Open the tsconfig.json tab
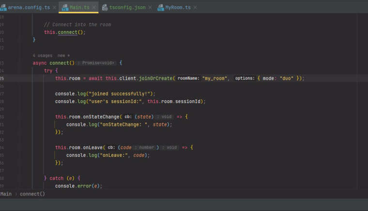This screenshot has height=211, width=368. click(x=127, y=8)
